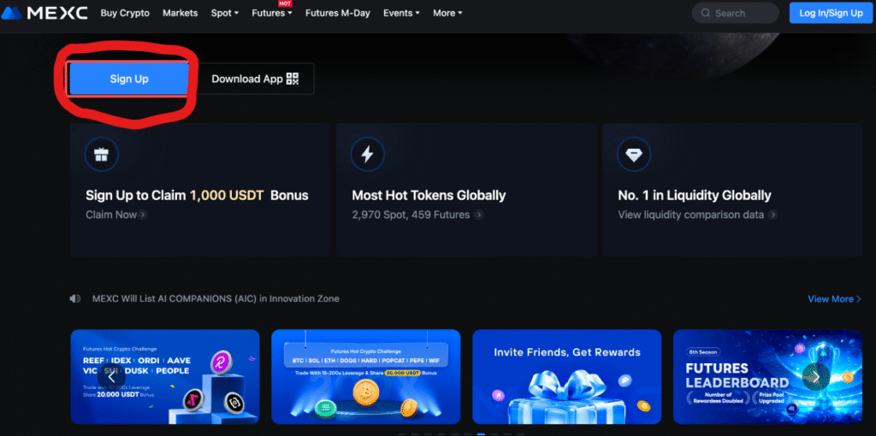Viewport: 876px width, 436px height.
Task: Click the arrow next to Claim Now
Action: (x=143, y=215)
